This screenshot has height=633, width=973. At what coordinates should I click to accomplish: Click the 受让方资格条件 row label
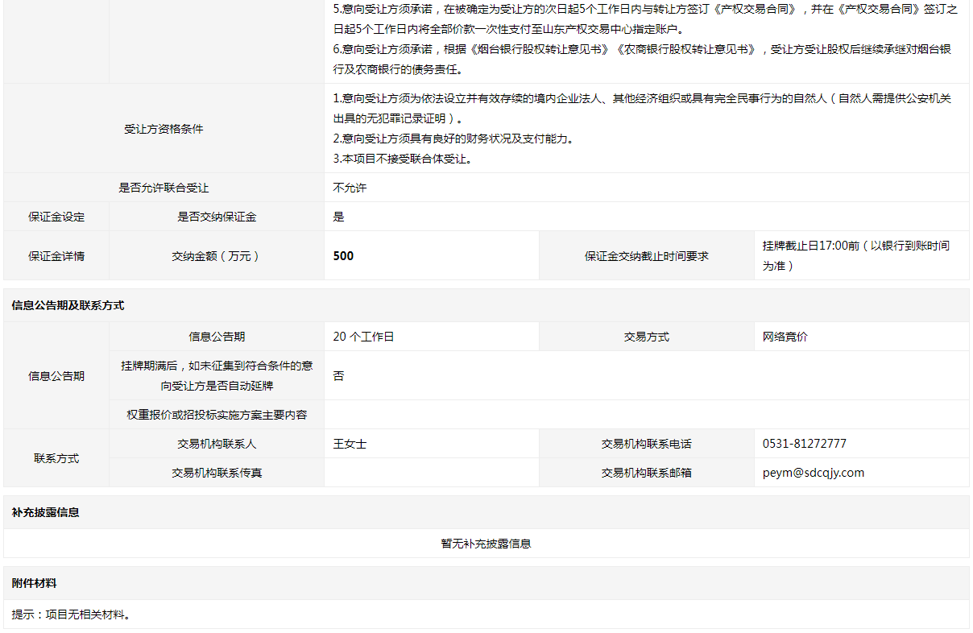(x=164, y=129)
